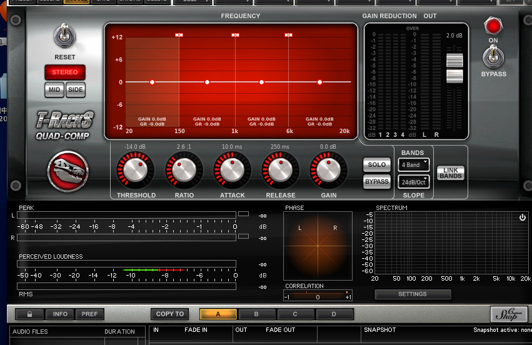Open spectrum SETTINGS
The width and height of the screenshot is (532, 345).
pyautogui.click(x=413, y=294)
